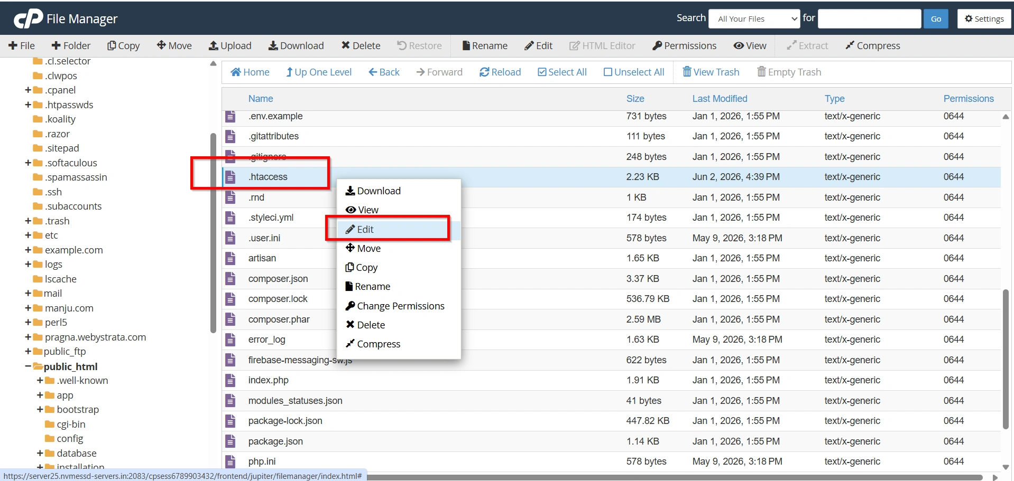This screenshot has height=481, width=1014.
Task: Click the file icon beside composer.json
Action: pyautogui.click(x=230, y=279)
